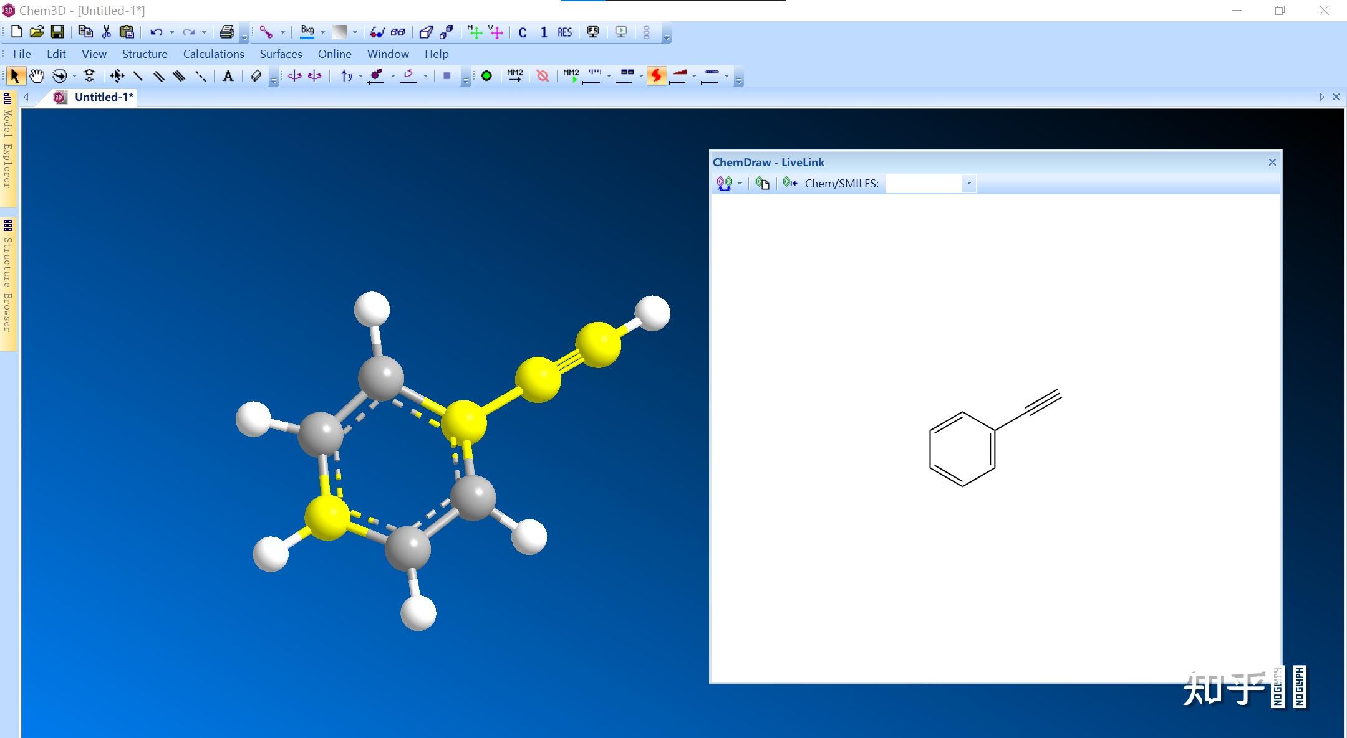Open the Chem/SMILES combo box dropdown
This screenshot has width=1347, height=738.
968,184
